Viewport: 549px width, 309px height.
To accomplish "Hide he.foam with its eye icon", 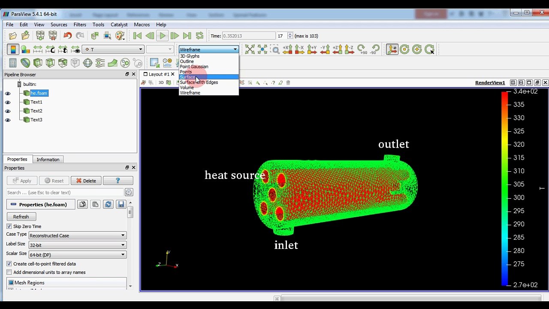I will point(8,94).
